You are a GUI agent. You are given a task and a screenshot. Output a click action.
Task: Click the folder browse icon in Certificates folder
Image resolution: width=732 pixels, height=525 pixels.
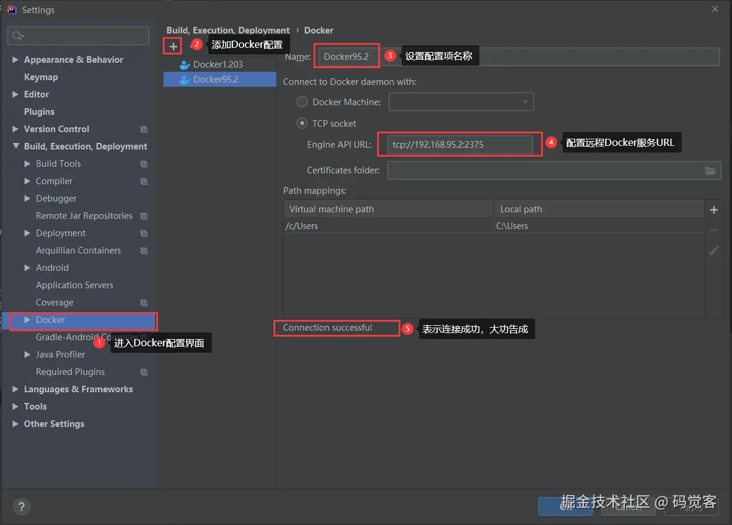click(x=710, y=170)
